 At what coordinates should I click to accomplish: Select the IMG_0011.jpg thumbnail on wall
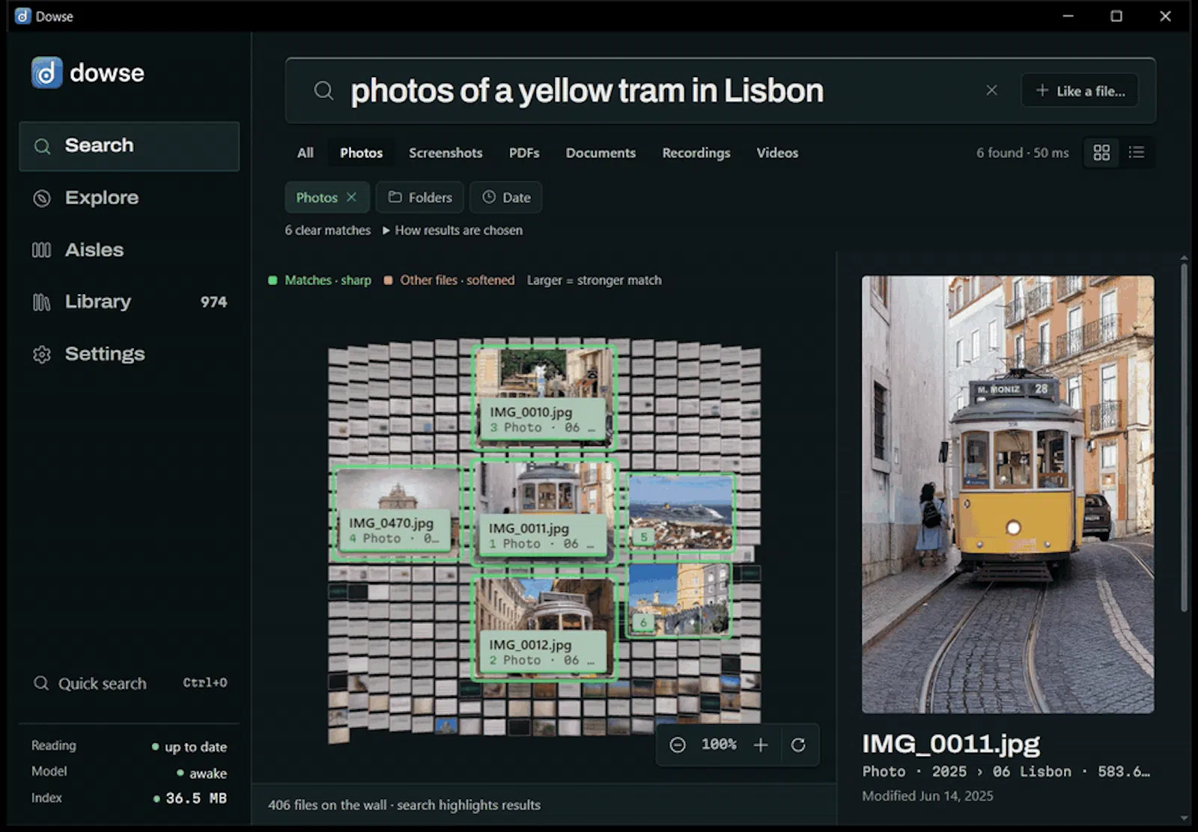tap(544, 513)
